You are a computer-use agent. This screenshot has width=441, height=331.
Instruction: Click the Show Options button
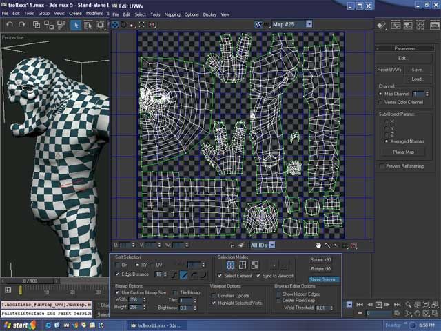[x=324, y=279]
